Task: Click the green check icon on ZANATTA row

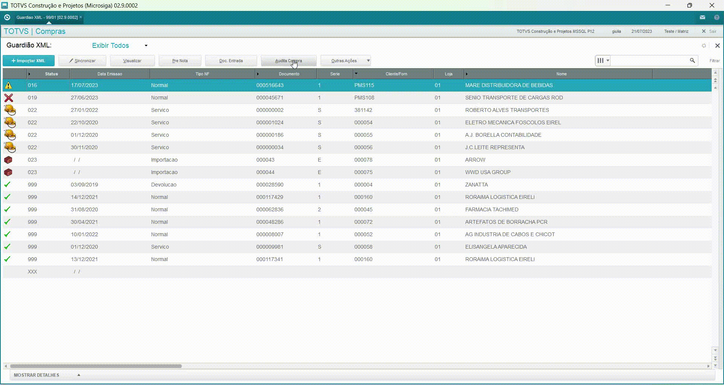Action: [x=7, y=185]
